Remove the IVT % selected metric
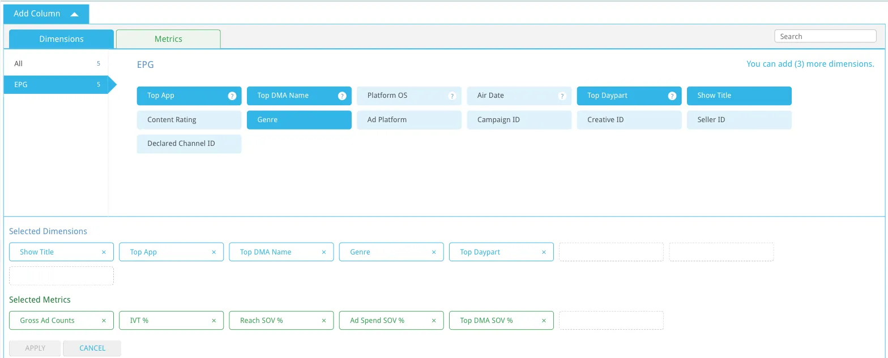888x358 pixels. point(214,321)
